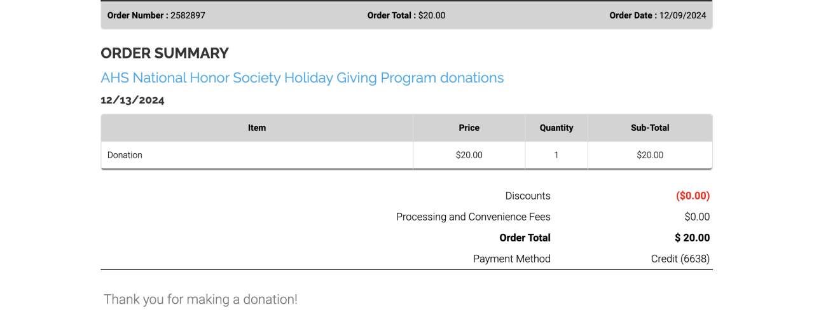Click the Sub-Total column header
814x319 pixels.
[650, 128]
